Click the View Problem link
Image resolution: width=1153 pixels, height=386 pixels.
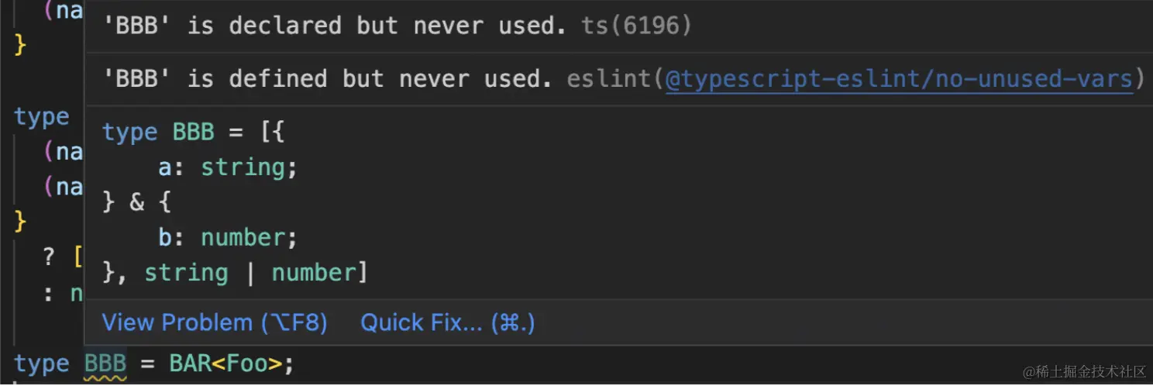pos(215,322)
